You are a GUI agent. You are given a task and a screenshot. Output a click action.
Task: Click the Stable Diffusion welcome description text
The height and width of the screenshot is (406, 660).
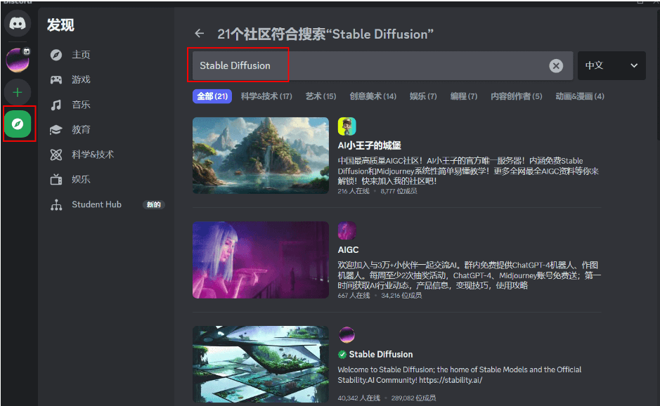459,374
